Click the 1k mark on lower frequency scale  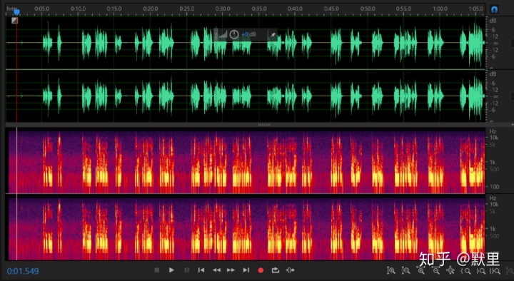[493, 229]
